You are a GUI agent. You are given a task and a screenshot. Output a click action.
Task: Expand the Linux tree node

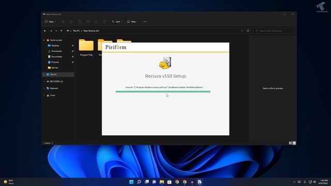tap(44, 95)
